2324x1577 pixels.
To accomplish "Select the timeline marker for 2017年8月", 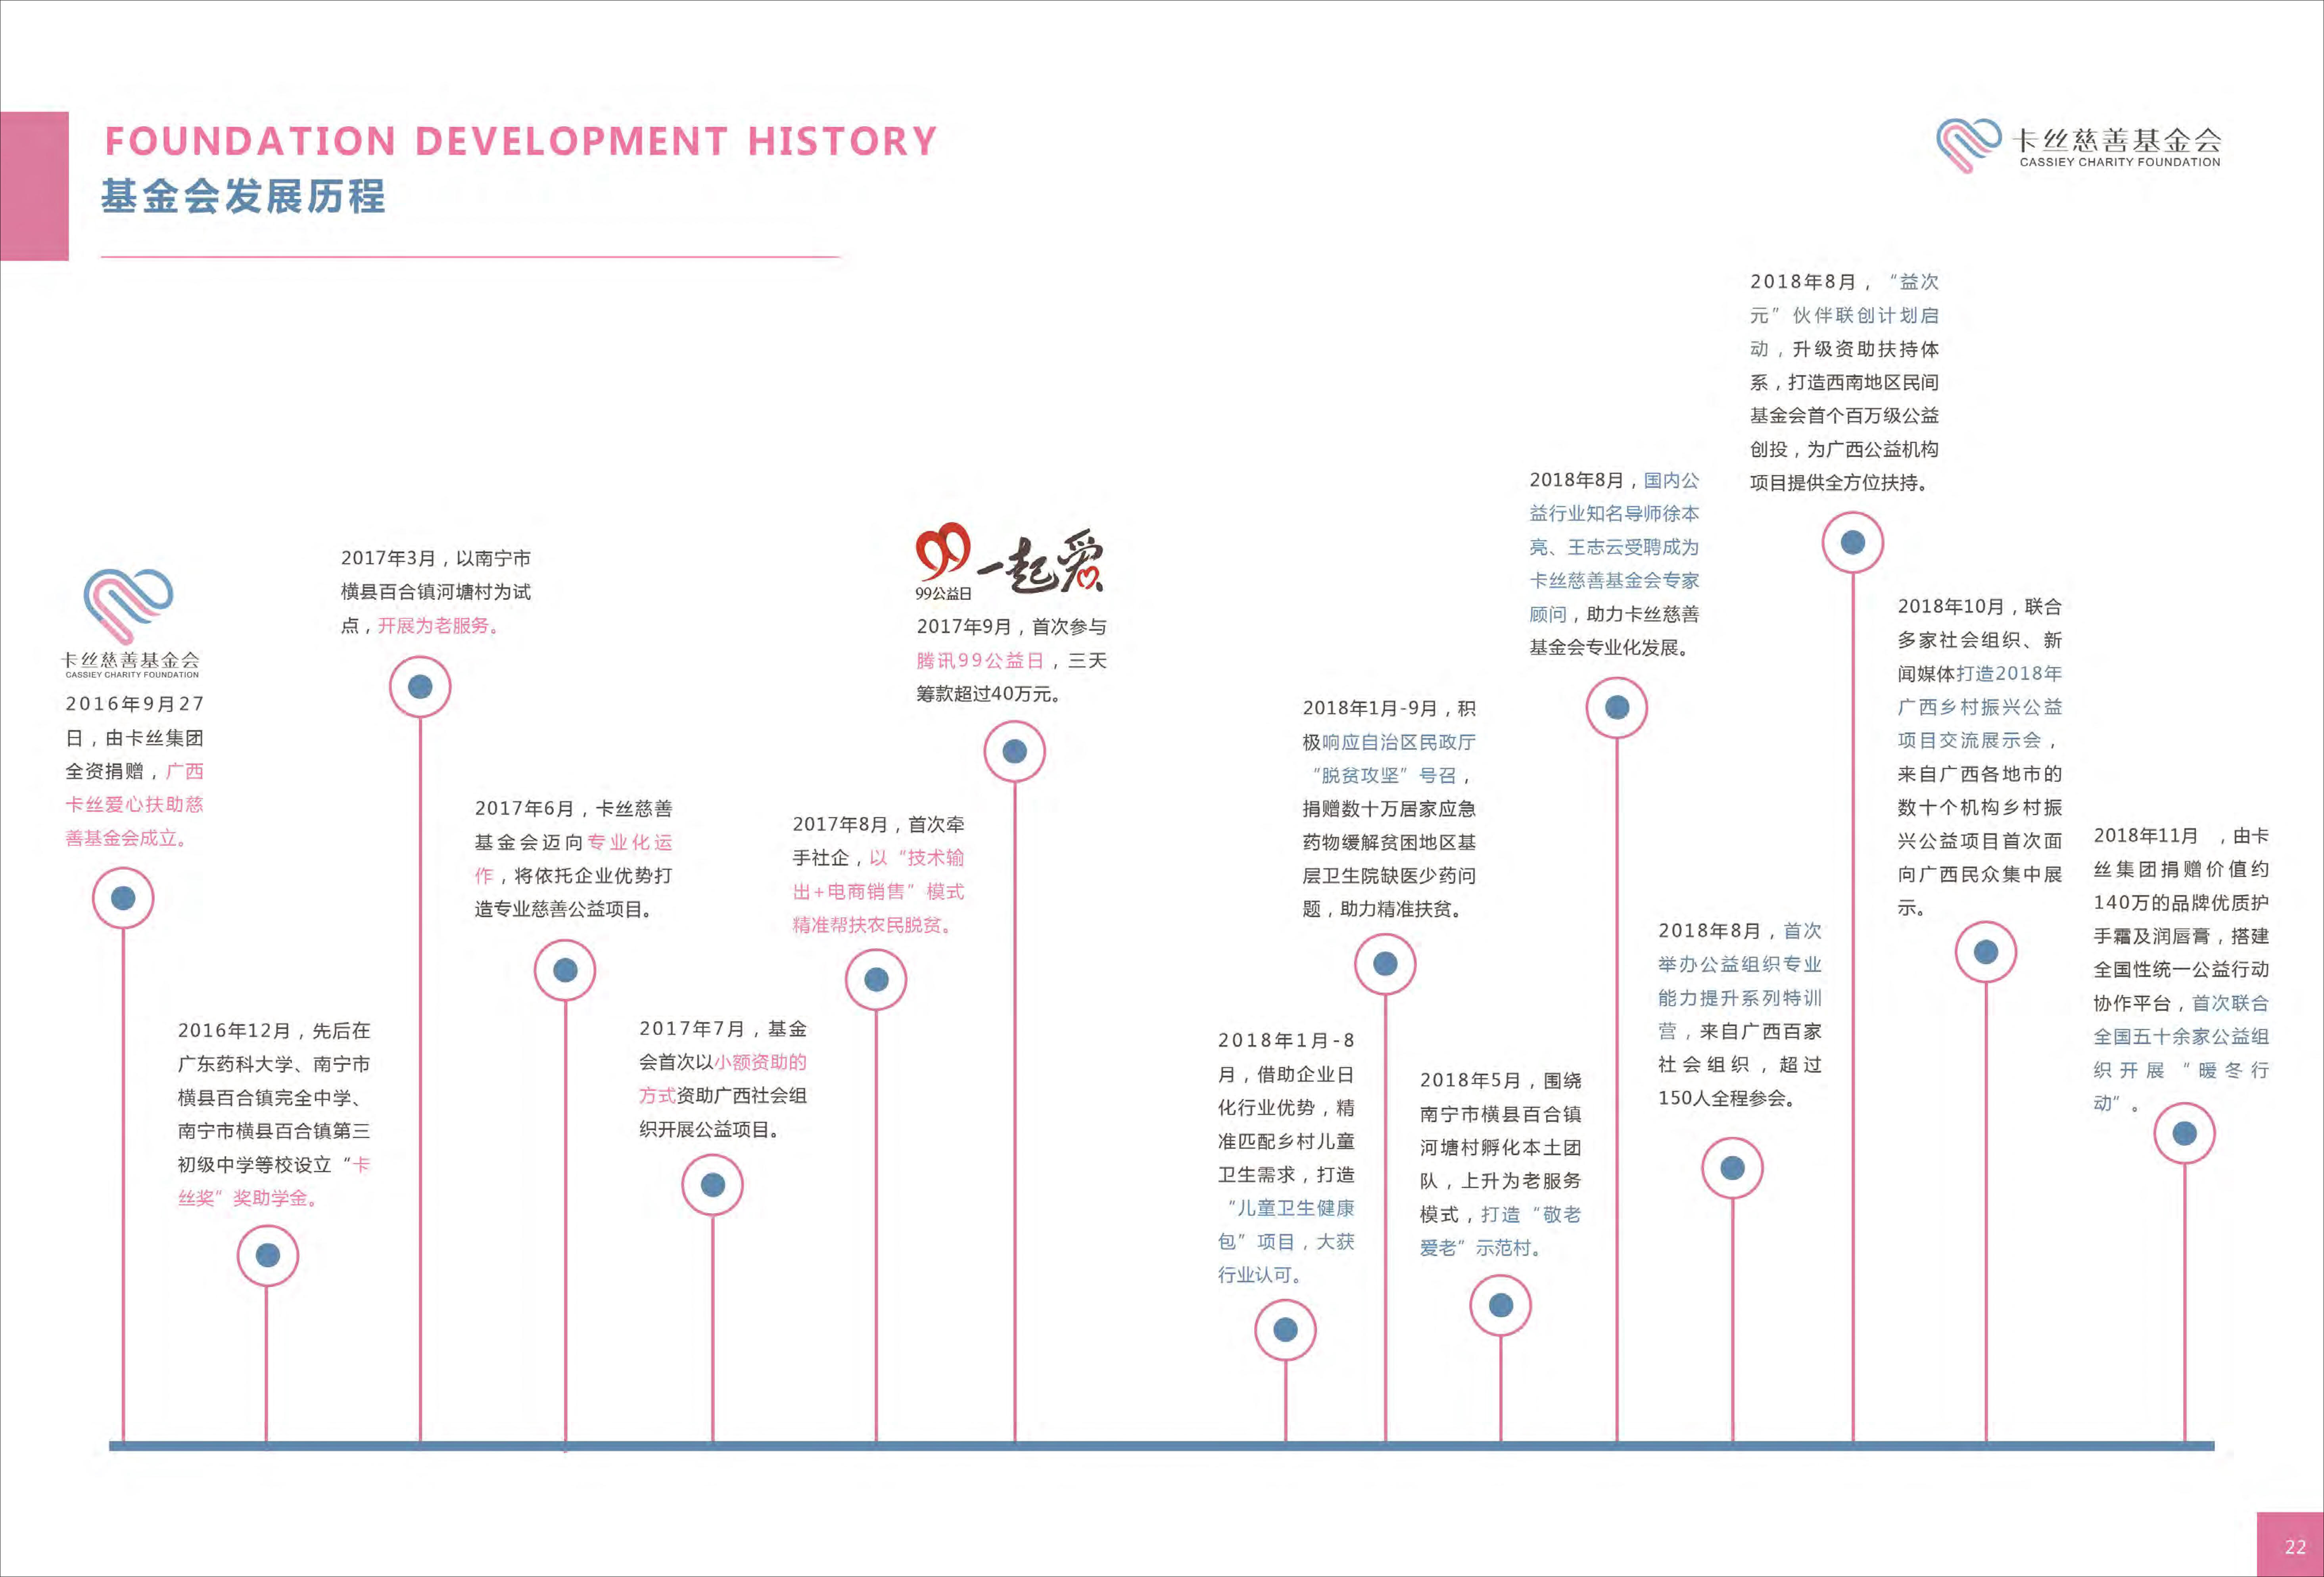I will (x=876, y=980).
